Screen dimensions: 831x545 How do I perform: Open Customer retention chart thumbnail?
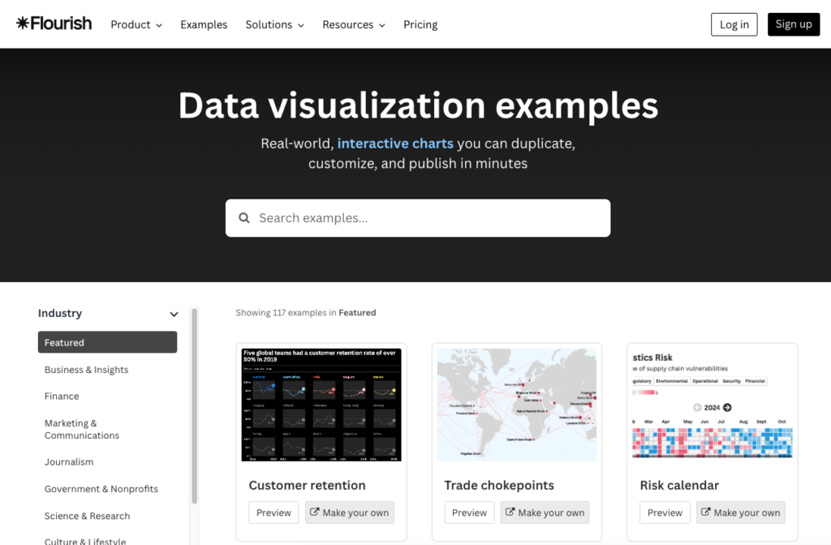pyautogui.click(x=321, y=405)
